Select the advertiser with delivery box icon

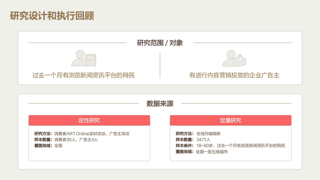[x=234, y=59]
